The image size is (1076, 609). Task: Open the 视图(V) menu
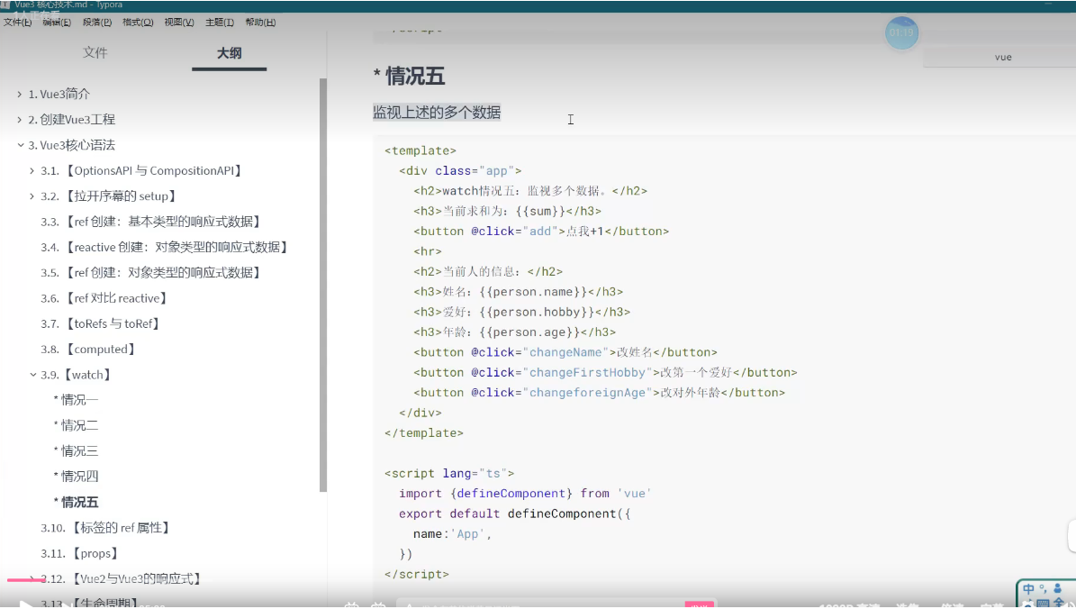coord(178,22)
